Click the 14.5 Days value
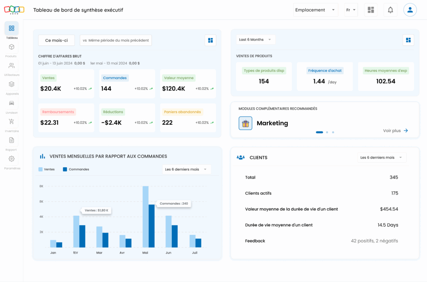The width and height of the screenshot is (427, 282). (x=388, y=225)
